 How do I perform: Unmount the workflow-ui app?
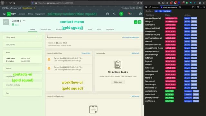point(188,101)
